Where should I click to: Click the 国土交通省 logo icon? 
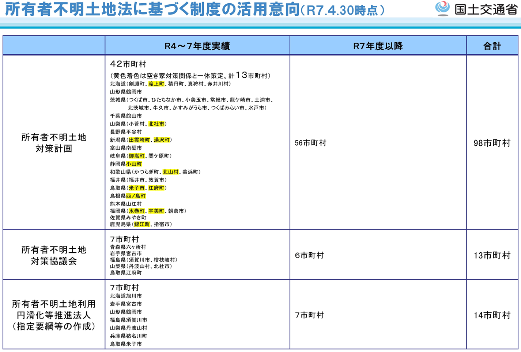tap(442, 8)
